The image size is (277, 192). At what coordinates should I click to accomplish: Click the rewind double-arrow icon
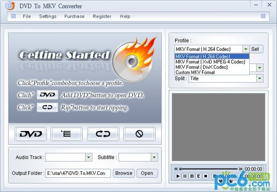point(176,169)
